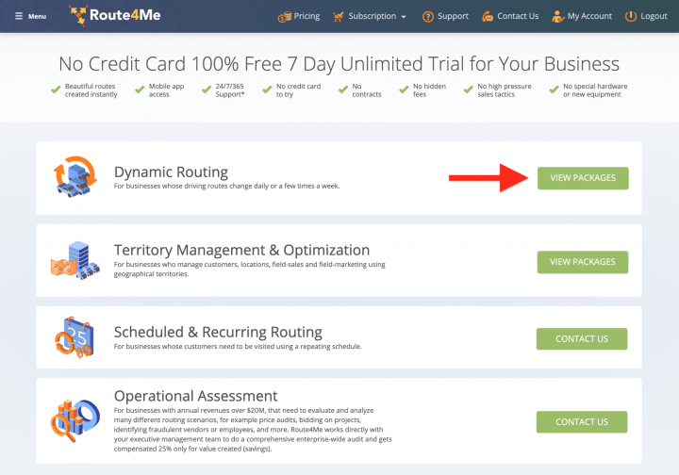Click the Territory Management building icon
This screenshot has height=475, width=679.
tap(75, 260)
